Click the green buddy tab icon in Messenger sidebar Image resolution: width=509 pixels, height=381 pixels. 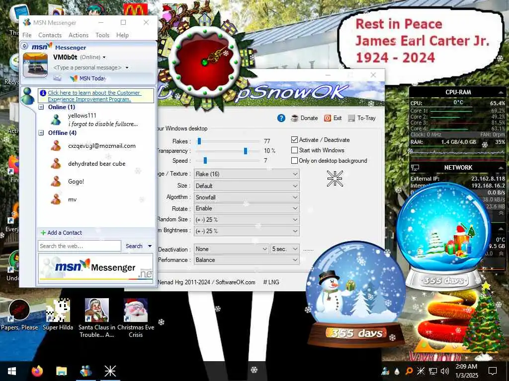click(28, 96)
